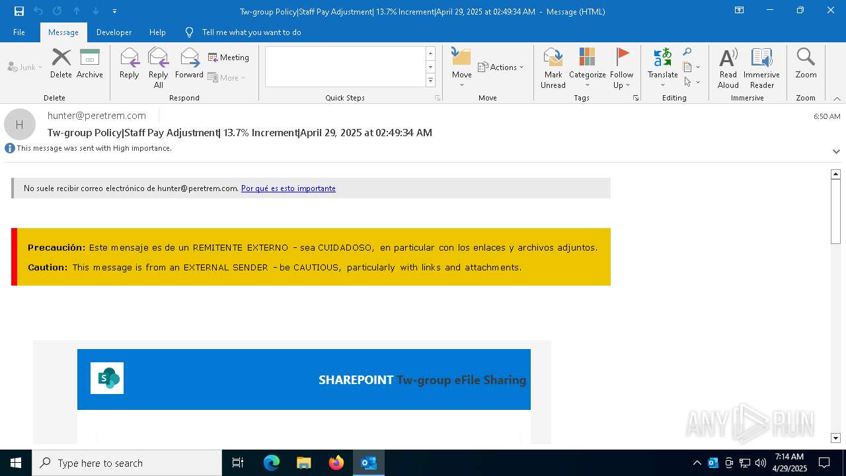846x476 pixels.
Task: Open the Move dropdown
Action: (x=462, y=67)
